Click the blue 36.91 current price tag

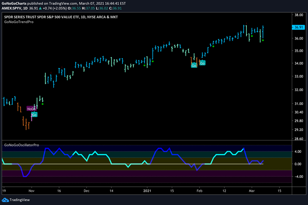[x=298, y=27]
